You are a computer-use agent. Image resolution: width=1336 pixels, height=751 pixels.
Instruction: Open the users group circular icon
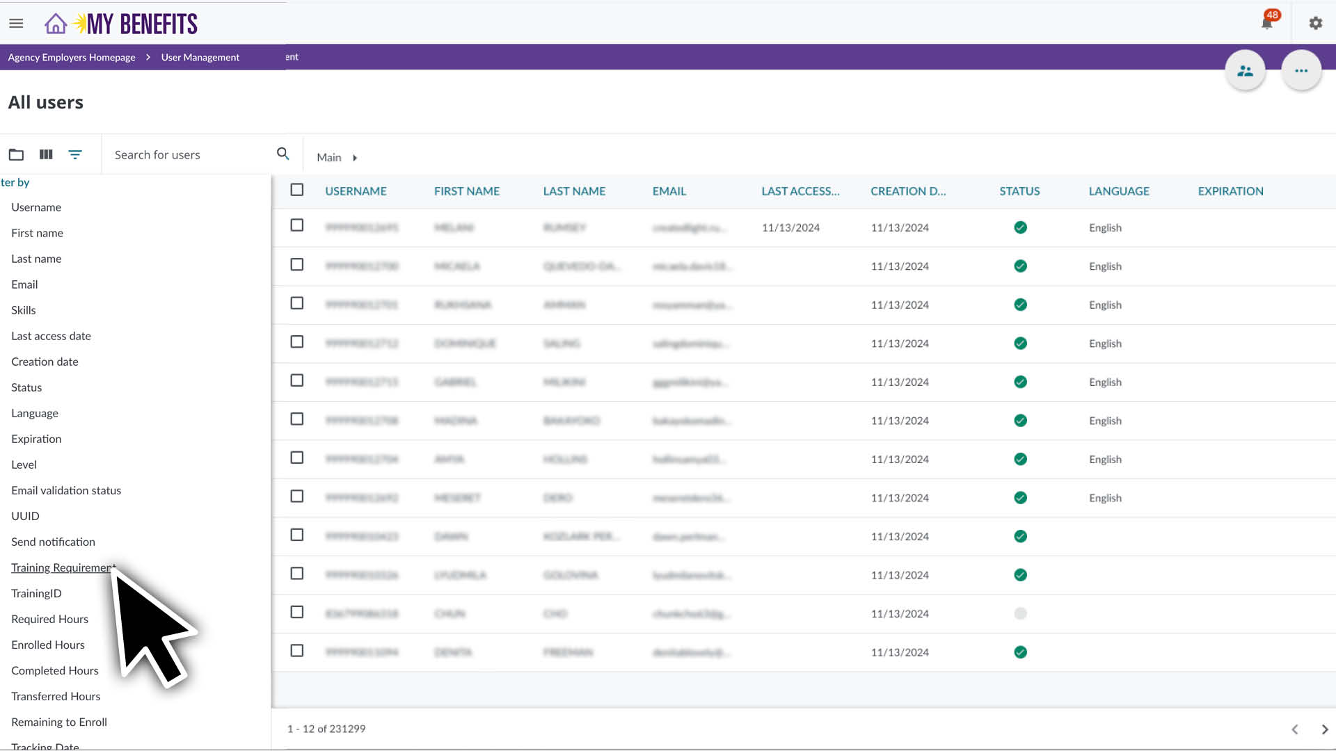1245,70
